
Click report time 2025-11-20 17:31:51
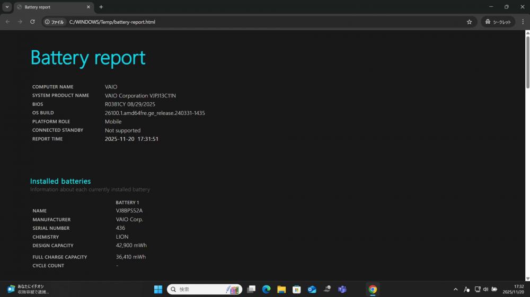click(x=131, y=139)
